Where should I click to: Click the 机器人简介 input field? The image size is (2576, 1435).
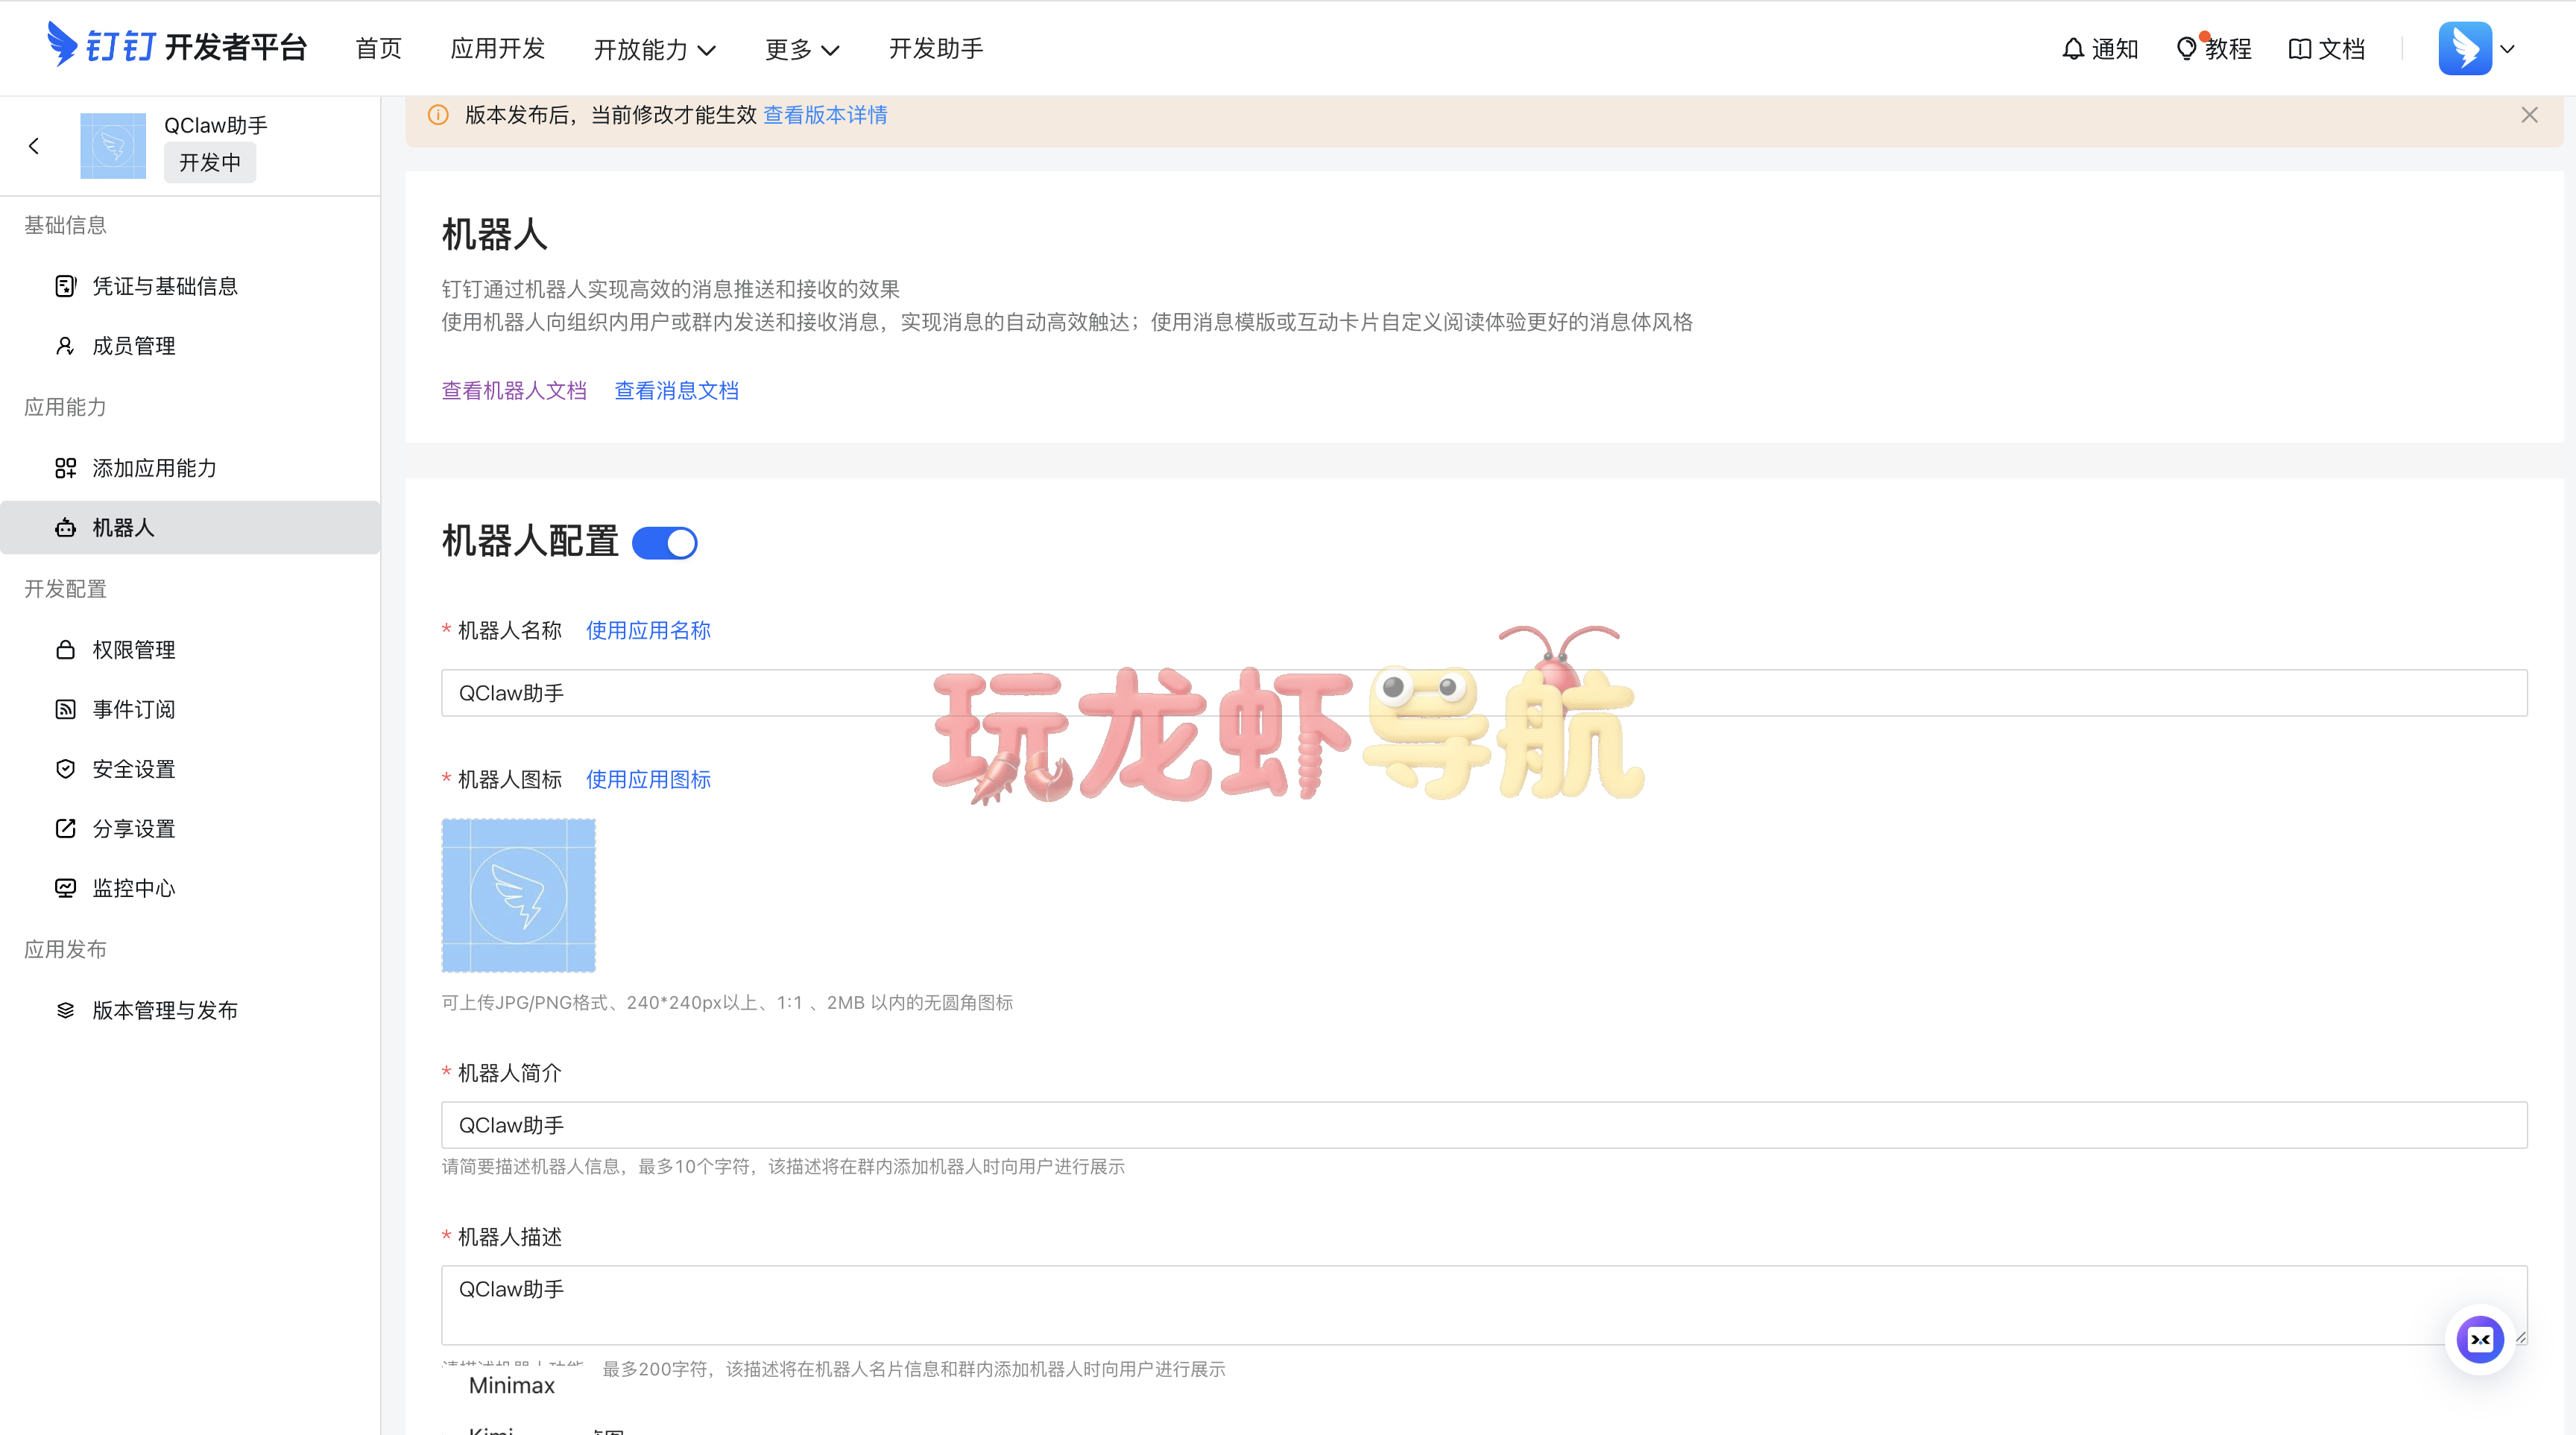click(x=1484, y=1125)
